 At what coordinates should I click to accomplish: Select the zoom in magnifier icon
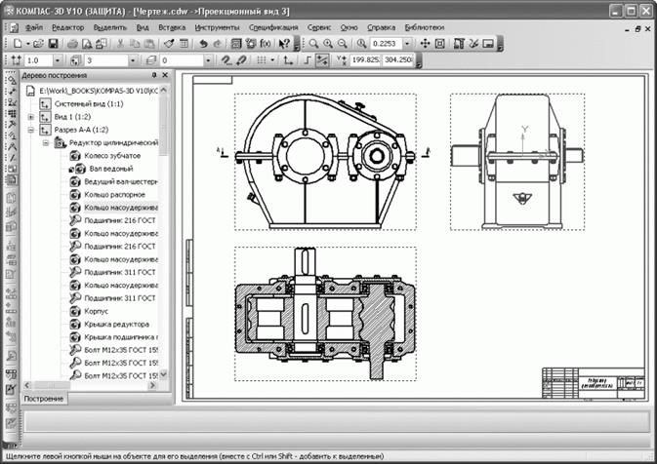(328, 44)
